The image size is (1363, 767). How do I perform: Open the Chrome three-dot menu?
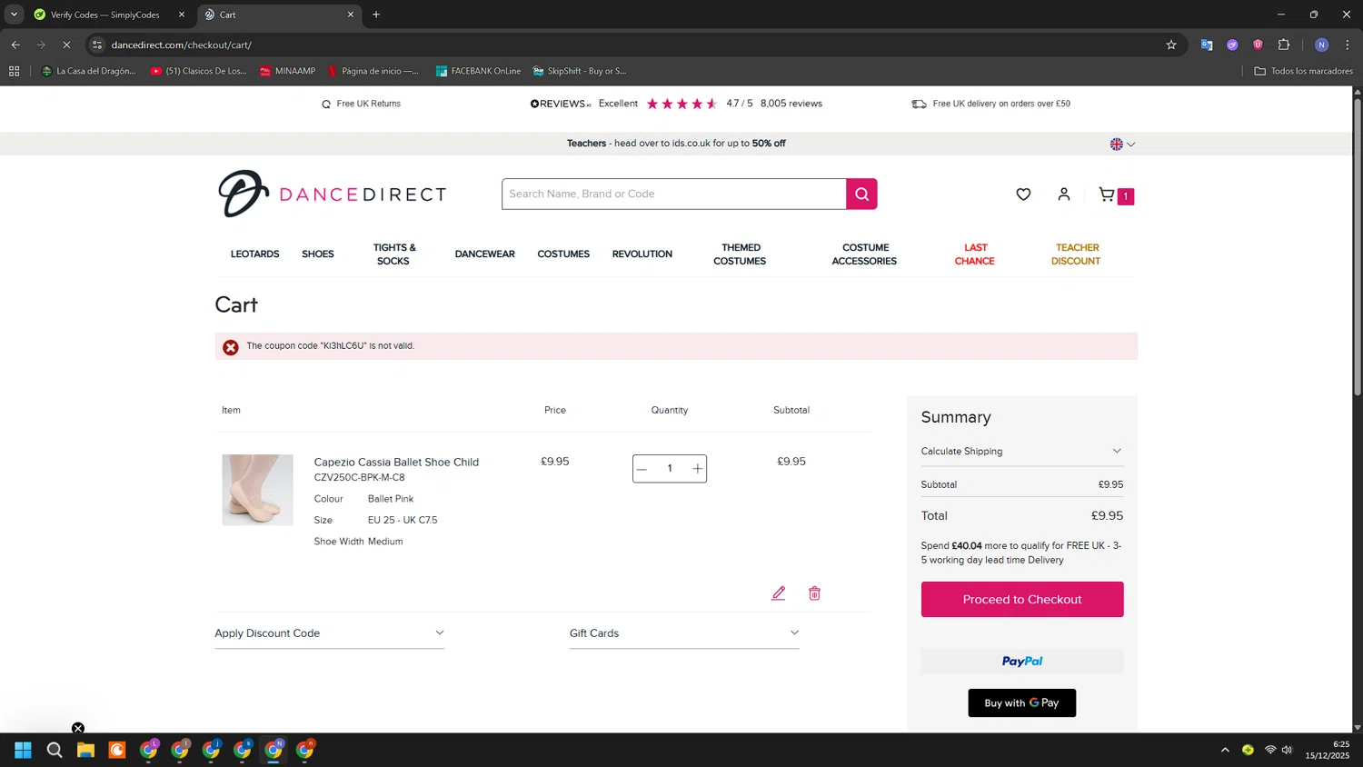[1348, 45]
